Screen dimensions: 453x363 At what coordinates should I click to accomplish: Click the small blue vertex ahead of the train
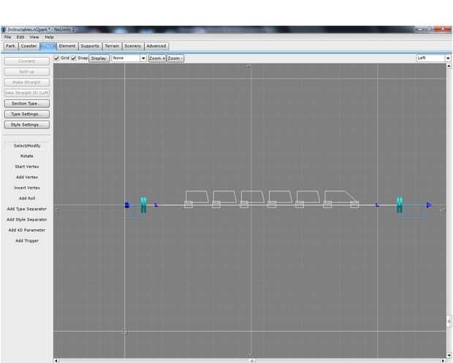[377, 205]
